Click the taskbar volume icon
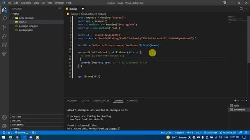 220,137
